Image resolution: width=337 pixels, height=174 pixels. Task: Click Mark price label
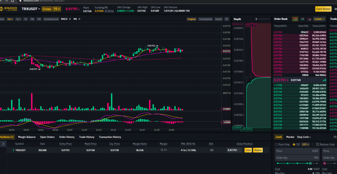point(86,7)
